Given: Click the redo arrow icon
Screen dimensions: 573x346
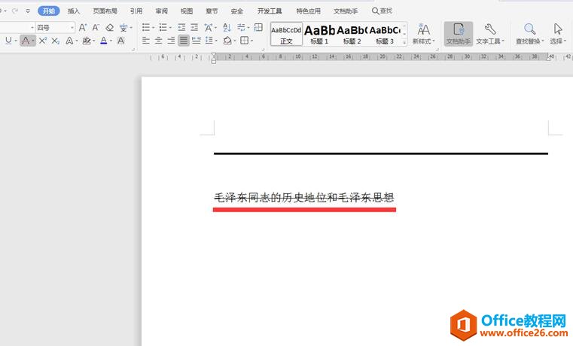Looking at the screenshot, I should pos(15,11).
